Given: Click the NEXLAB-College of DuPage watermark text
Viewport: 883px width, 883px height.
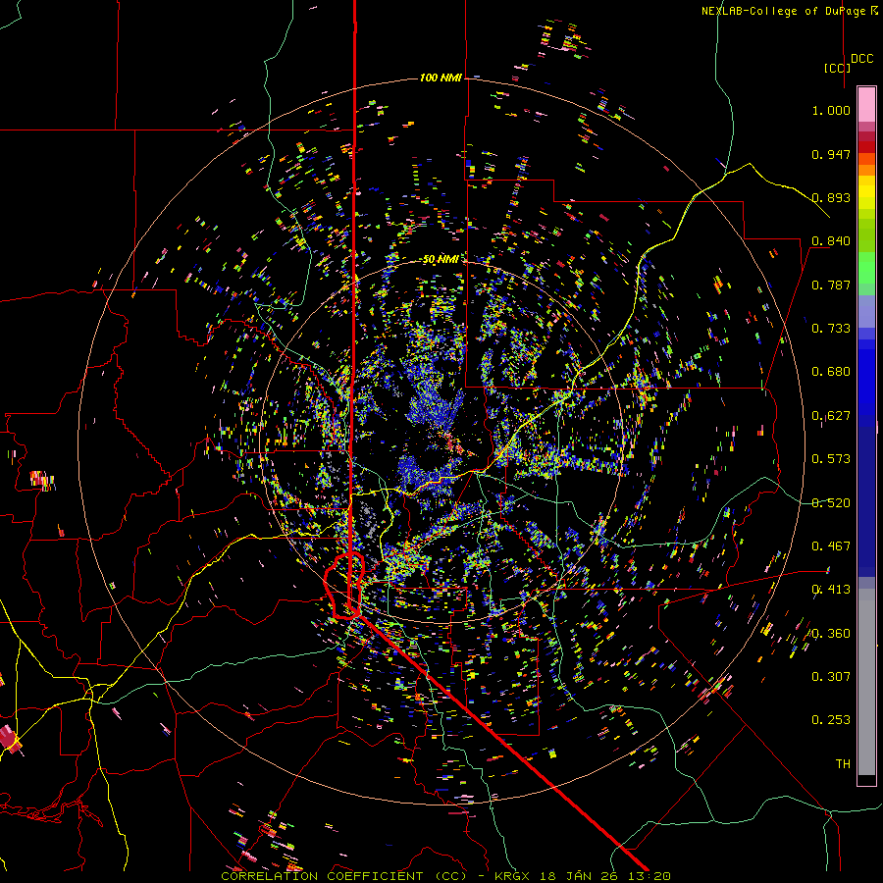Looking at the screenshot, I should [x=789, y=11].
